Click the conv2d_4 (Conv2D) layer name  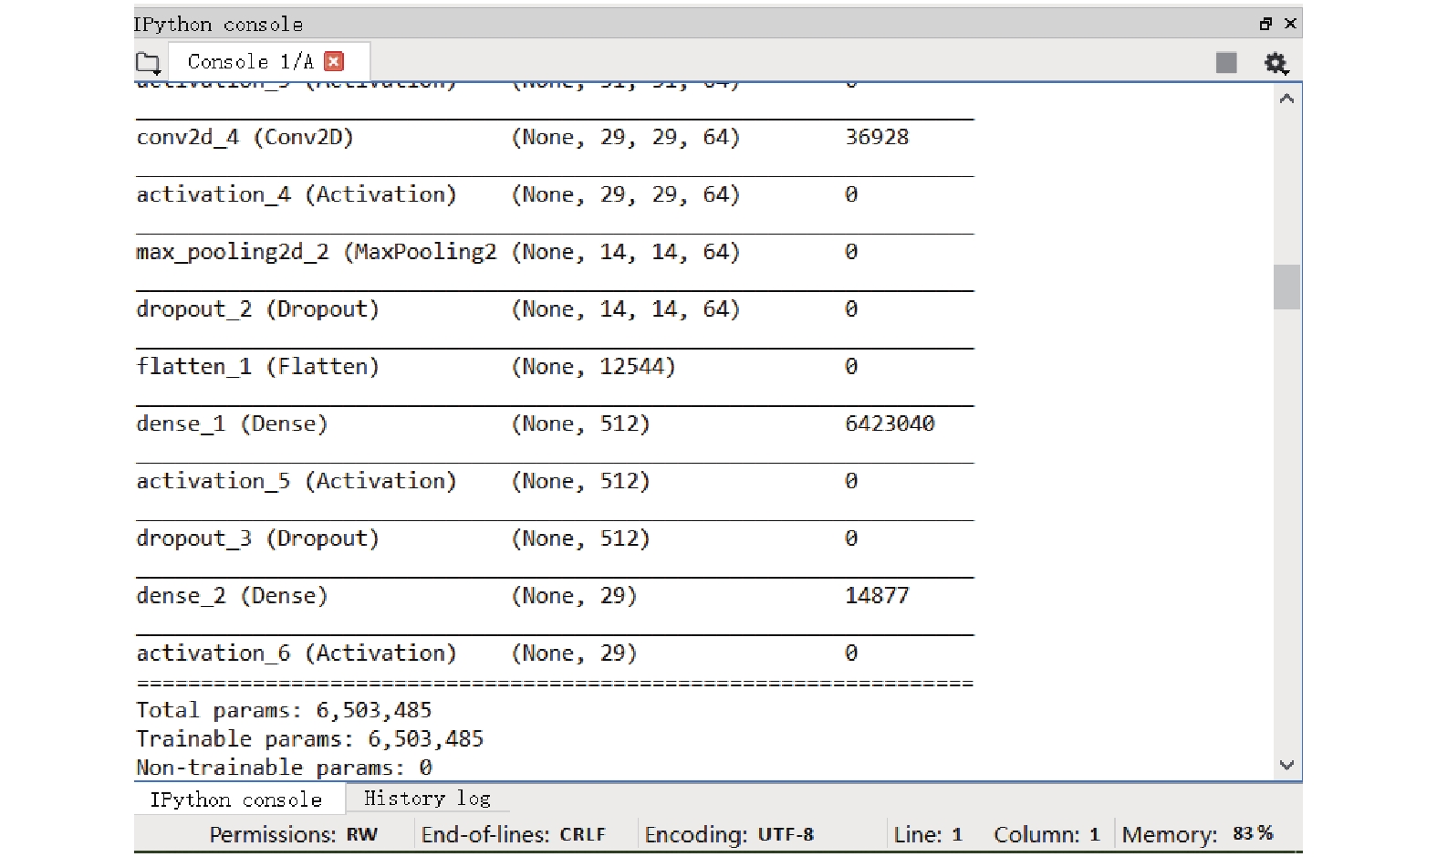point(245,138)
